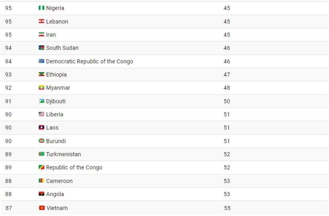Viewport: 329px width, 216px height.
Task: Select the Cameroon country name
Action: (x=59, y=181)
